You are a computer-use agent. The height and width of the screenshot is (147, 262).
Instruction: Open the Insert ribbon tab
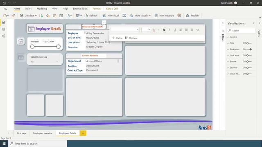28,9
